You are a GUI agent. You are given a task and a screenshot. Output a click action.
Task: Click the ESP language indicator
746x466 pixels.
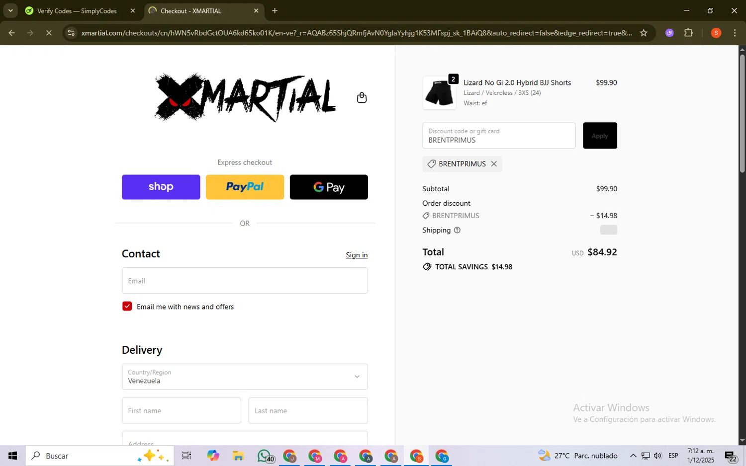[673, 456]
